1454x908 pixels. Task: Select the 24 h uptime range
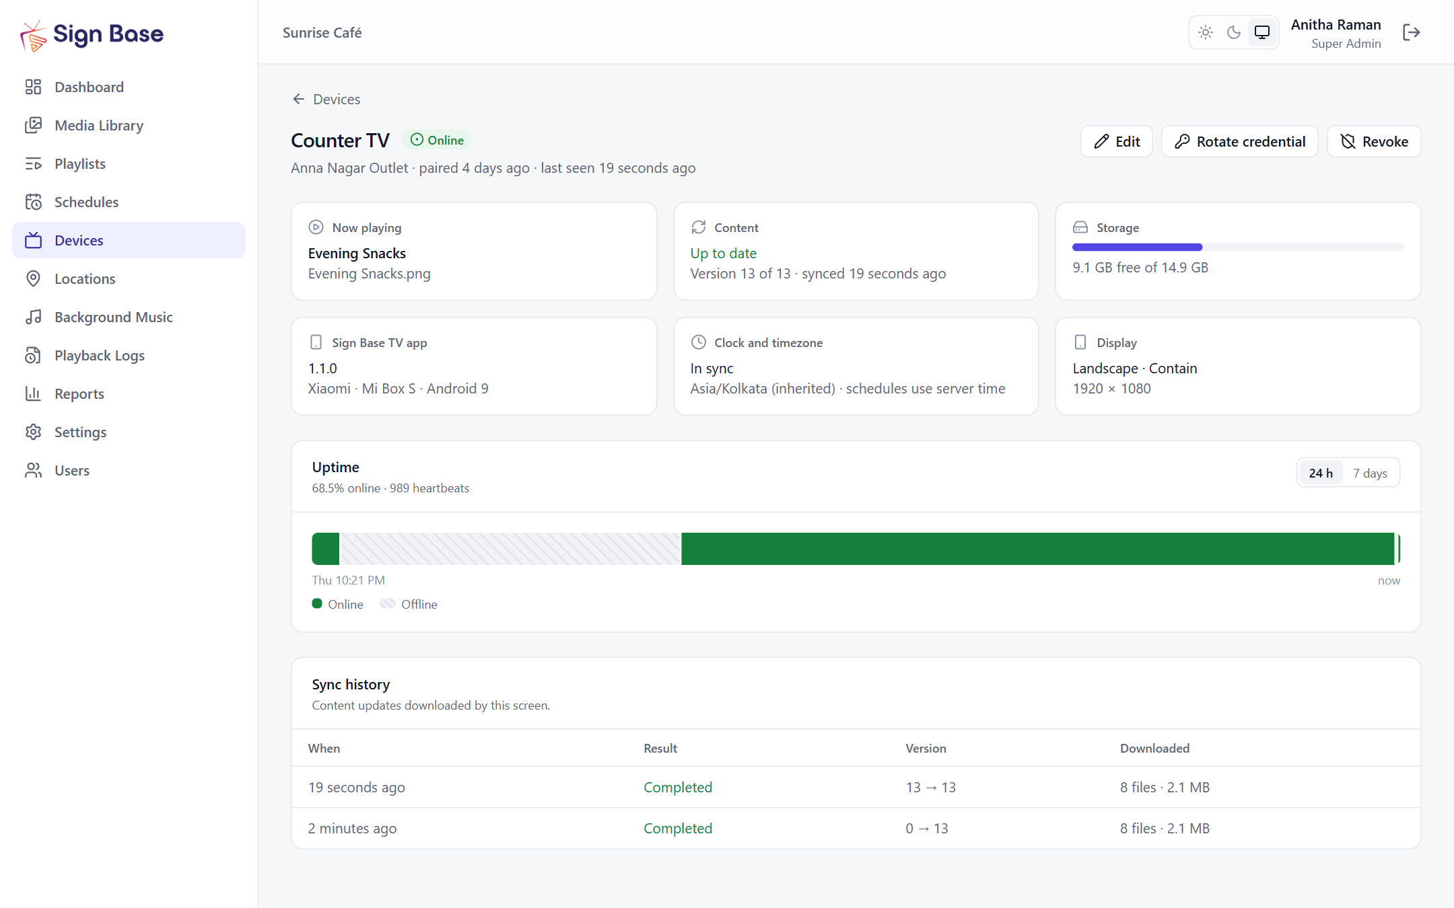pyautogui.click(x=1321, y=473)
